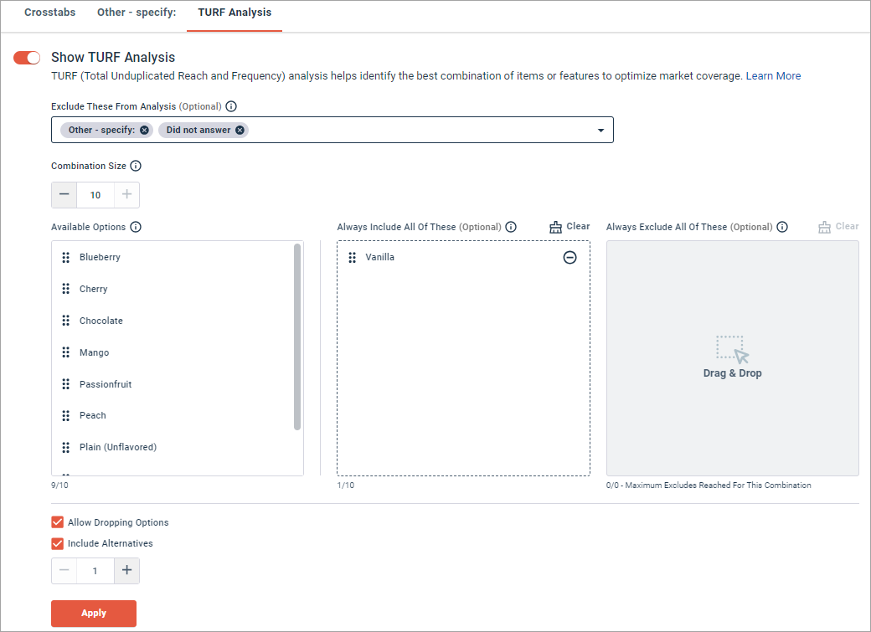
Task: Click the Drag & Drop exclude area
Action: tap(732, 358)
